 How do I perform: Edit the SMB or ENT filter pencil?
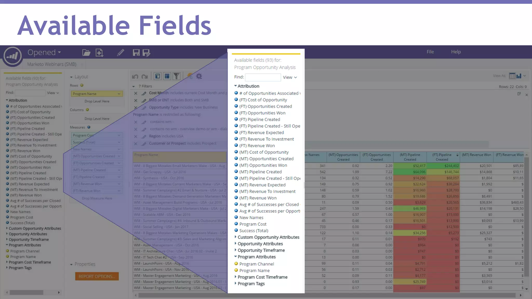(x=144, y=100)
